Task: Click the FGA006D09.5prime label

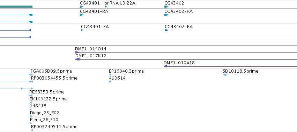Action: pos(51,71)
